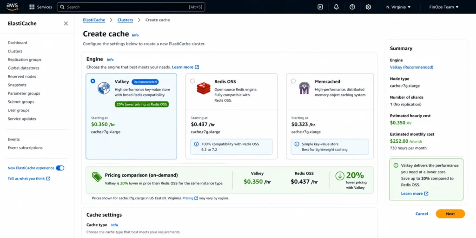Select the Valkey engine radio button
Image resolution: width=476 pixels, height=238 pixels.
[x=93, y=81]
